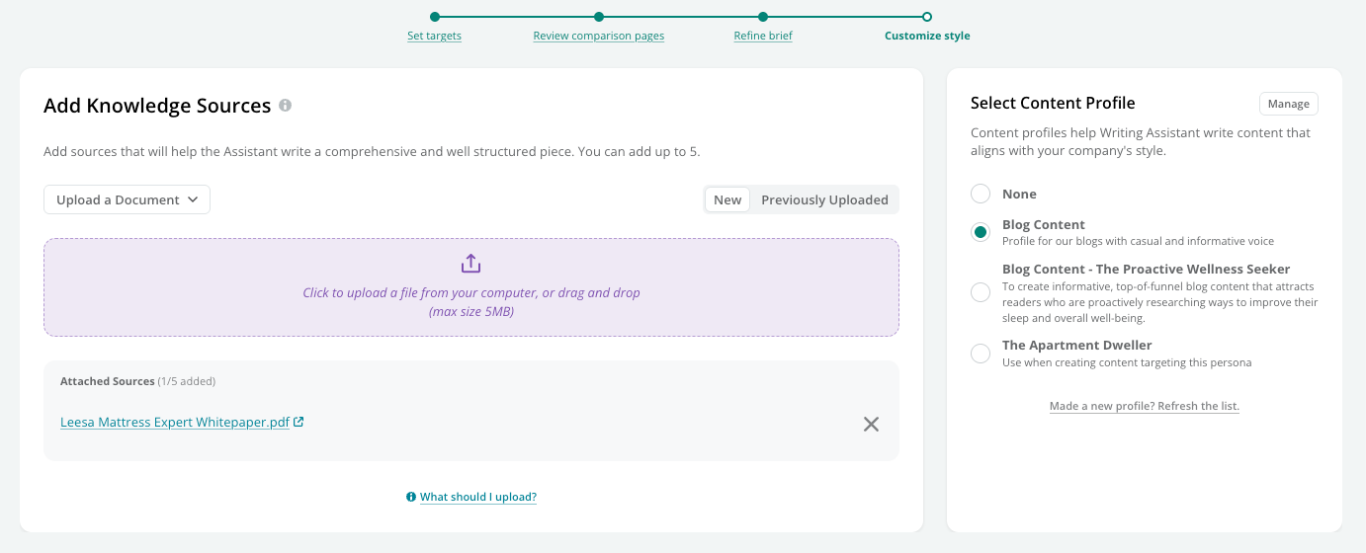The height and width of the screenshot is (553, 1366).
Task: Click the upload arrow icon in drop zone
Action: (x=470, y=264)
